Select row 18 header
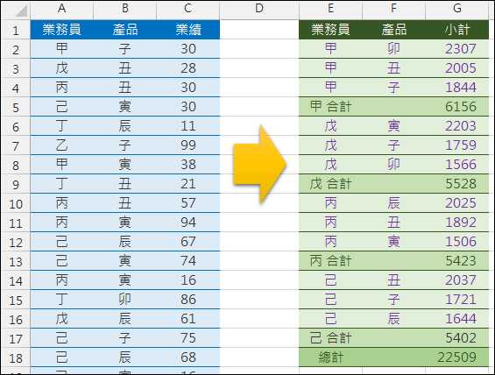The width and height of the screenshot is (495, 375). [x=16, y=357]
